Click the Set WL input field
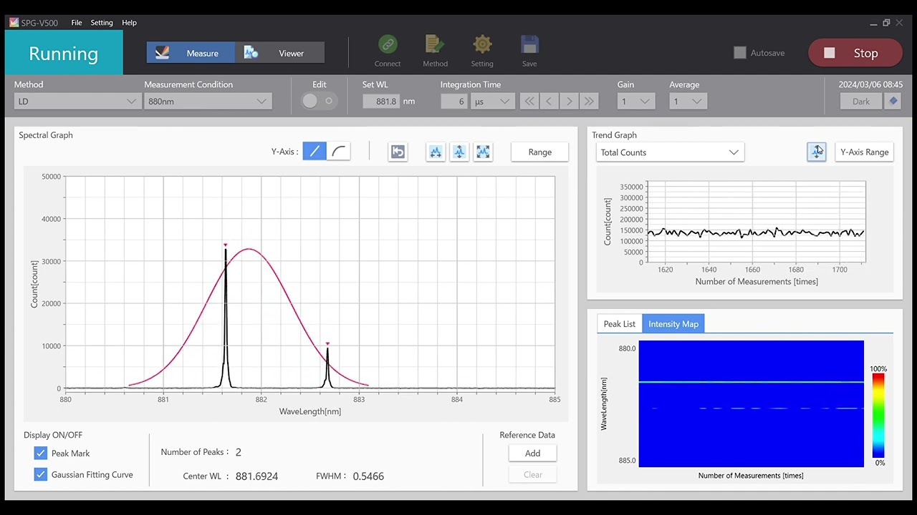 point(380,102)
